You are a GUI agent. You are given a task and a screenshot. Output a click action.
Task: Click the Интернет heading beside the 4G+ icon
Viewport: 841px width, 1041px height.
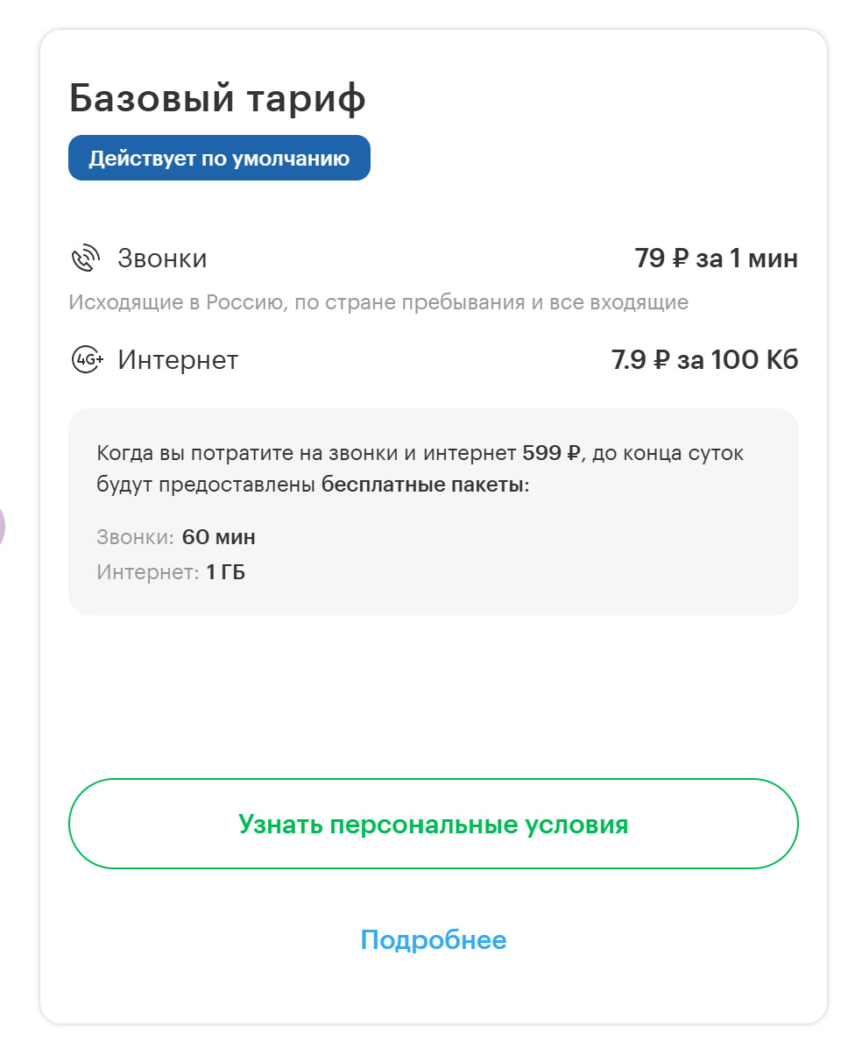pos(178,360)
